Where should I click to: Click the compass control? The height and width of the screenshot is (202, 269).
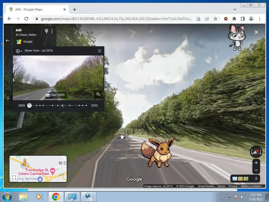point(256,152)
